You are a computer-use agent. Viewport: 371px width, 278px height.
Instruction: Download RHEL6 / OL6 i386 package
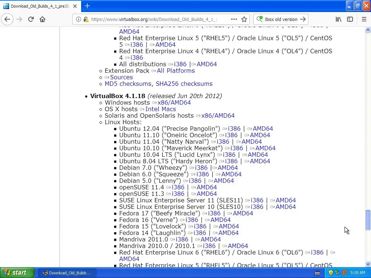(x=317, y=252)
